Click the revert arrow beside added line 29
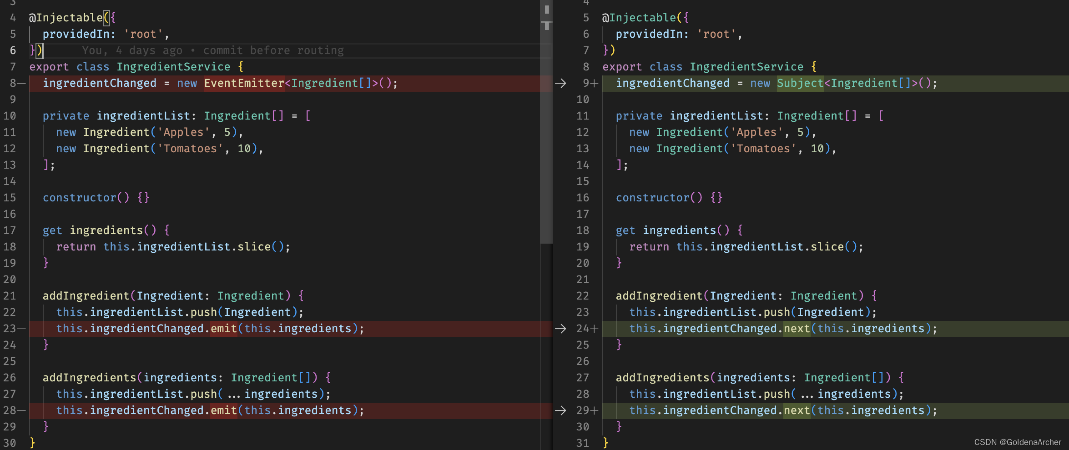 click(560, 410)
